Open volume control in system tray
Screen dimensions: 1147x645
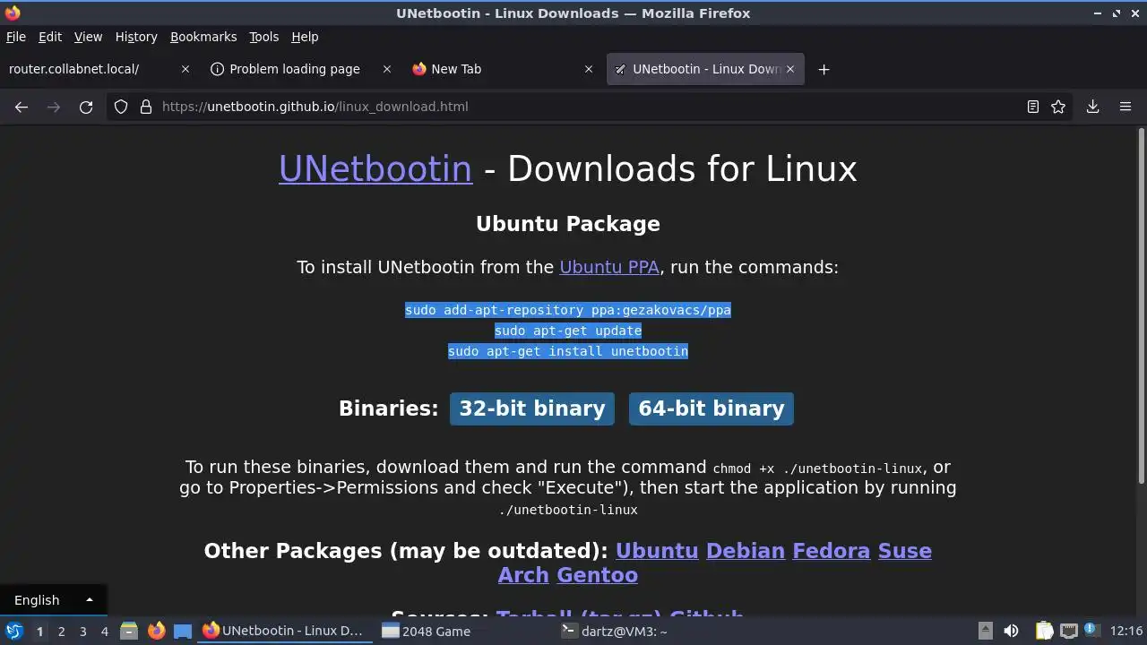[x=1011, y=631]
